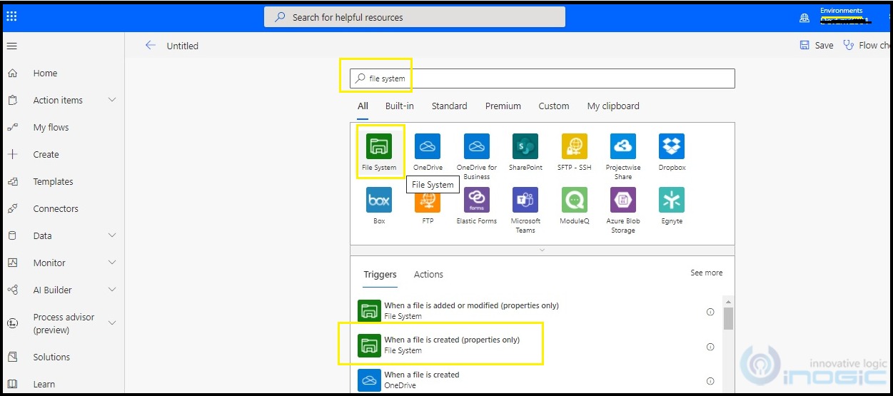Select the File System connector icon
The image size is (893, 396).
point(379,146)
